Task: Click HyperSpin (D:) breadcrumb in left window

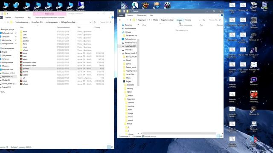Action: click(x=37, y=22)
